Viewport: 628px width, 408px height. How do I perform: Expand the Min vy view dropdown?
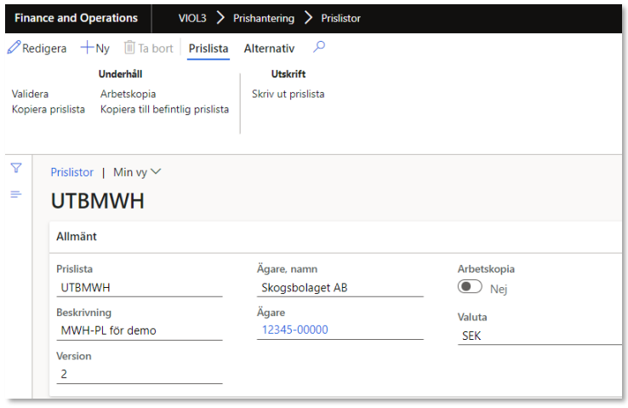(137, 172)
